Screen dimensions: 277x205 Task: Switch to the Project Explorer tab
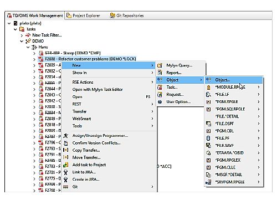coord(83,16)
